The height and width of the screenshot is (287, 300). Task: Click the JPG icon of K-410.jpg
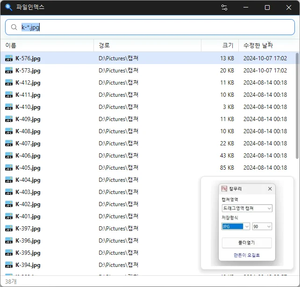click(9, 107)
